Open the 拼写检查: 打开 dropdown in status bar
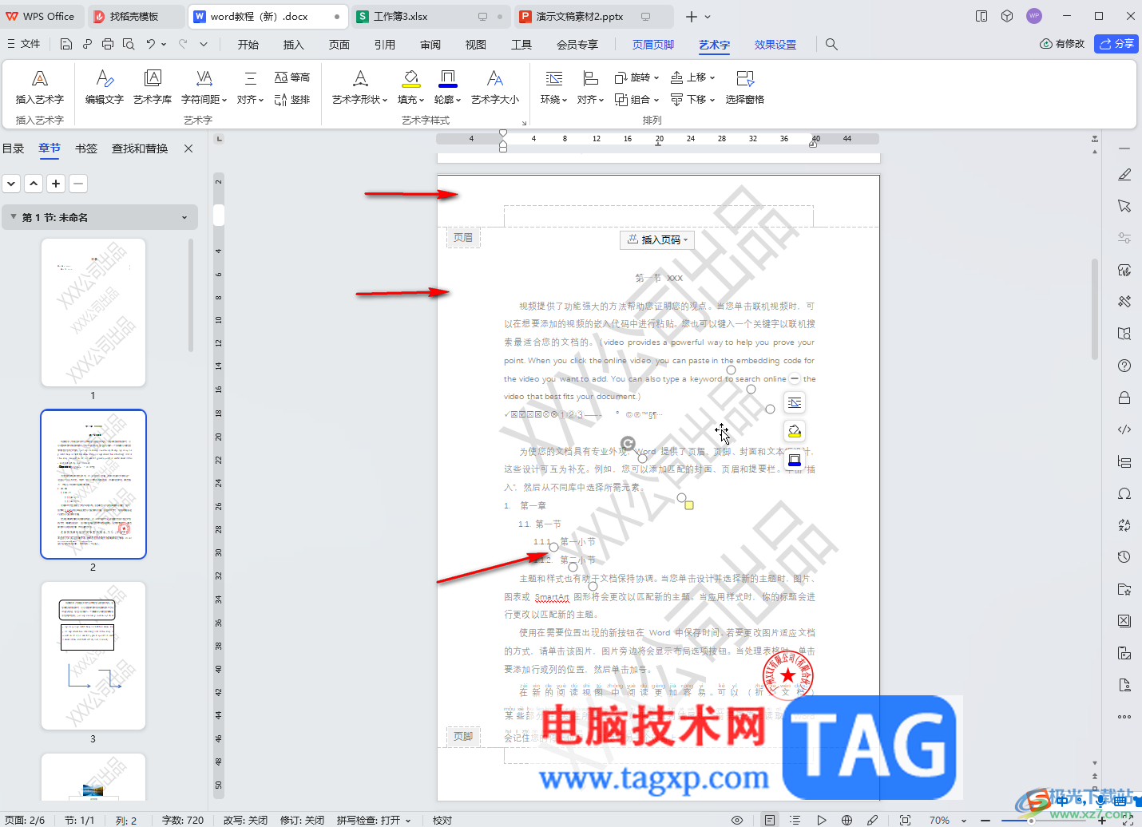Image resolution: width=1142 pixels, height=827 pixels. pos(374,820)
